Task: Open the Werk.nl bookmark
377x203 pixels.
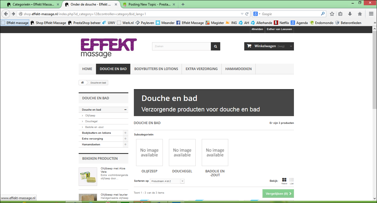Action: pos(125,23)
